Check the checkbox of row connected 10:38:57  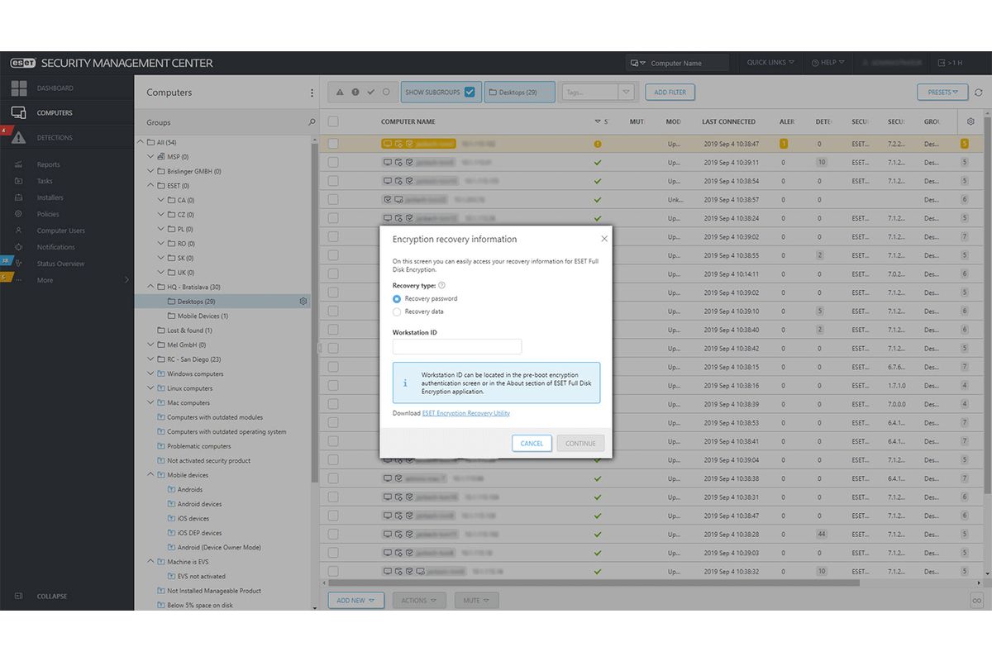(x=333, y=200)
